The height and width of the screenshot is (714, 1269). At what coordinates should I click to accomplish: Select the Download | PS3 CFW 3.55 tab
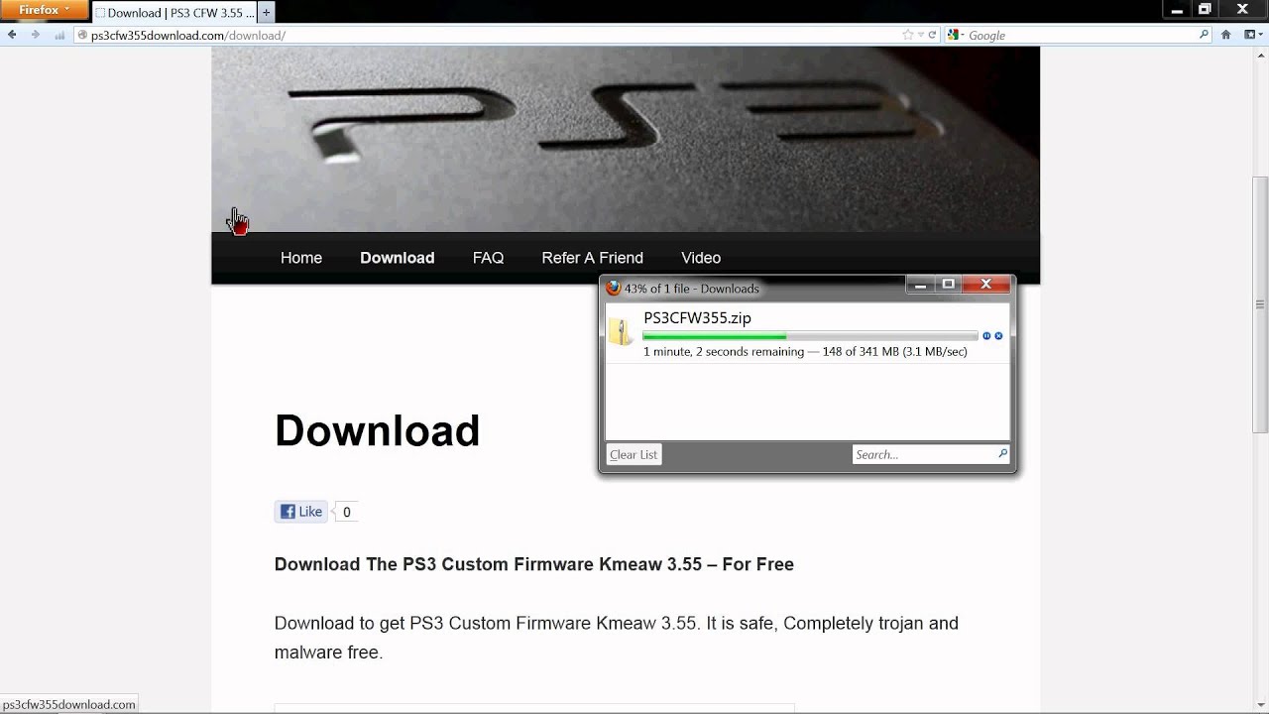point(173,13)
